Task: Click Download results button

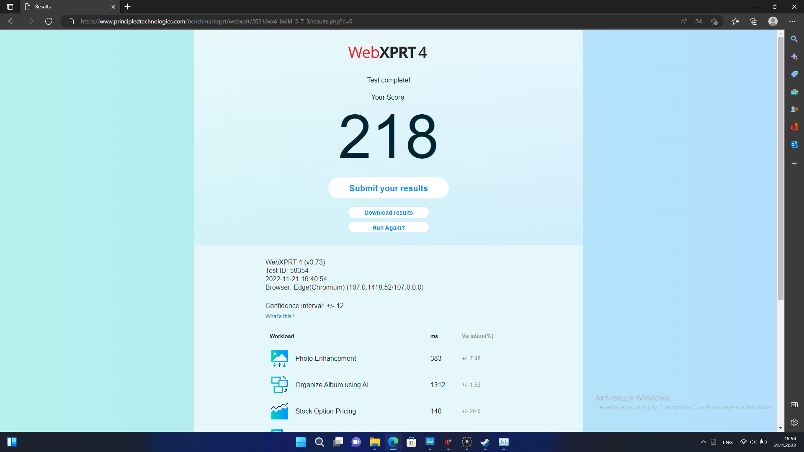Action: 389,212
